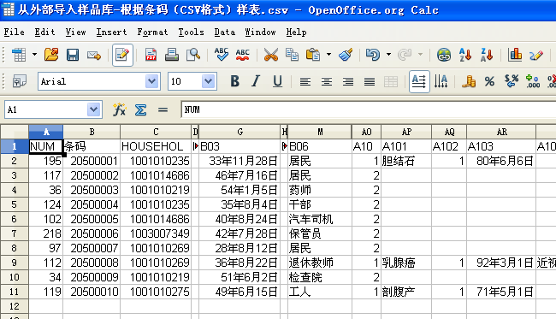
Task: Open the Font Name dropdown showing Arial
Action: (x=151, y=81)
